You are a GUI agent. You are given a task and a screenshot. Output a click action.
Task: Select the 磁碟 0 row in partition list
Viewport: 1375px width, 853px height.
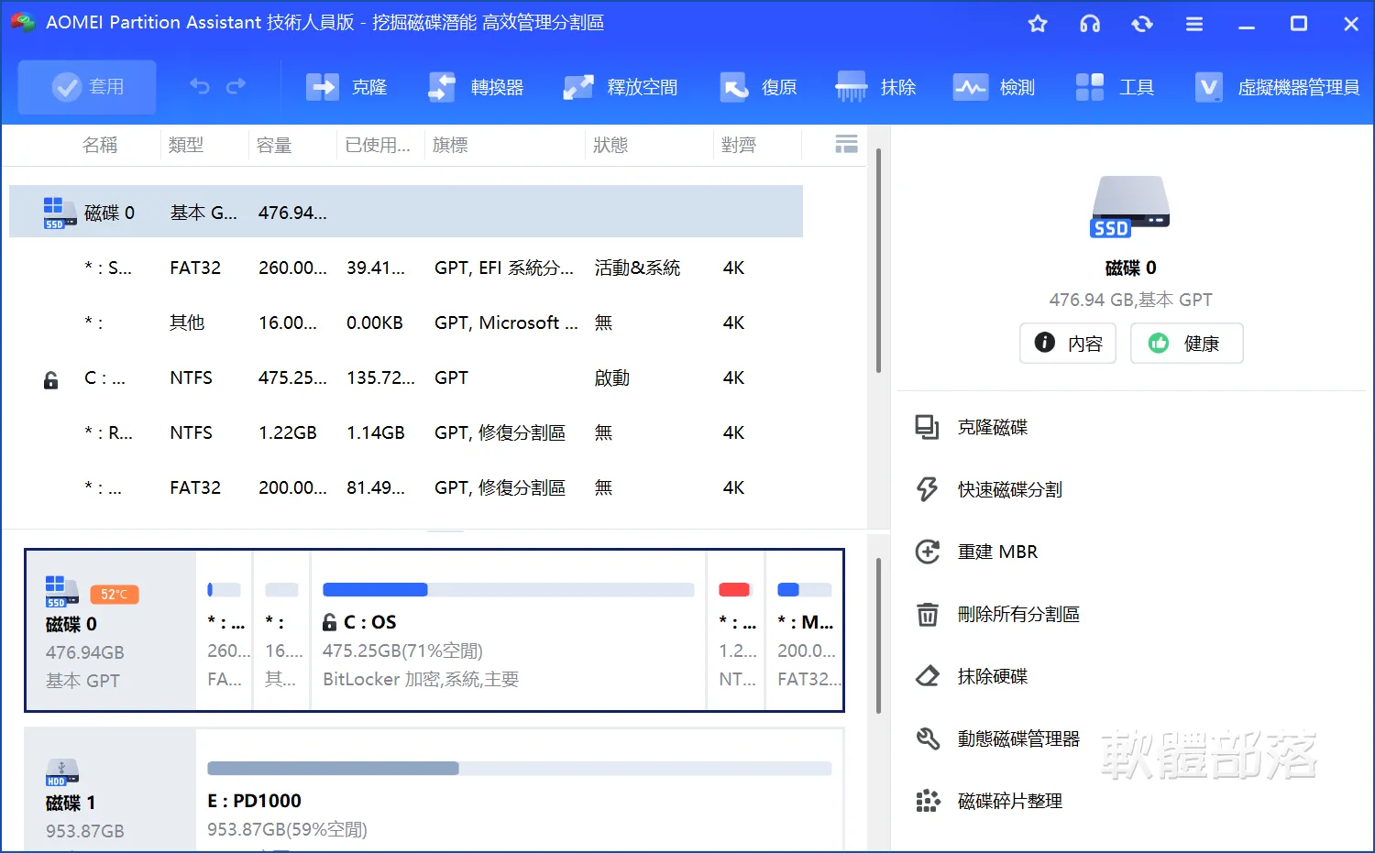click(x=406, y=212)
